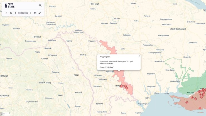Change the 1x playback speed
Image resolution: width=206 pixels, height=116 pixels.
click(x=11, y=13)
